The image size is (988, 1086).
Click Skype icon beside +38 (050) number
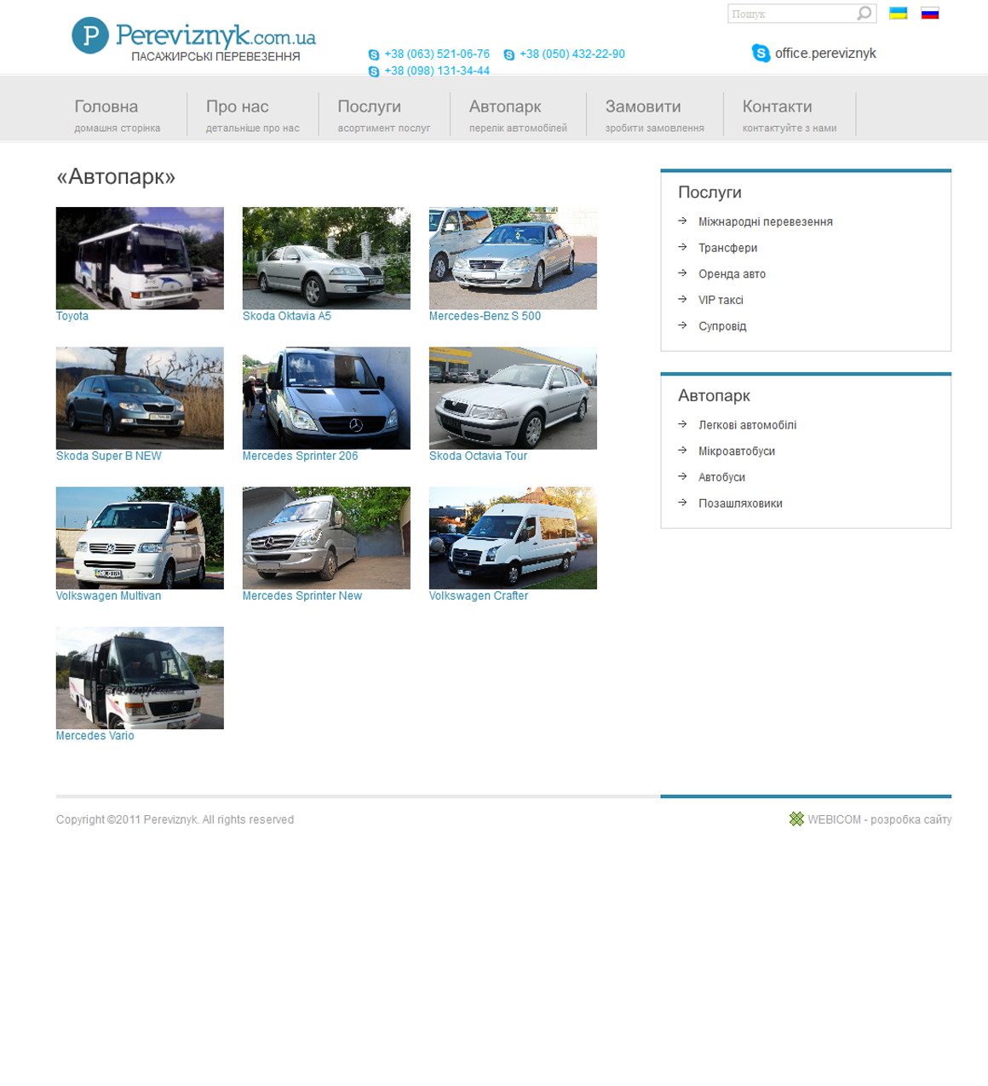[509, 55]
